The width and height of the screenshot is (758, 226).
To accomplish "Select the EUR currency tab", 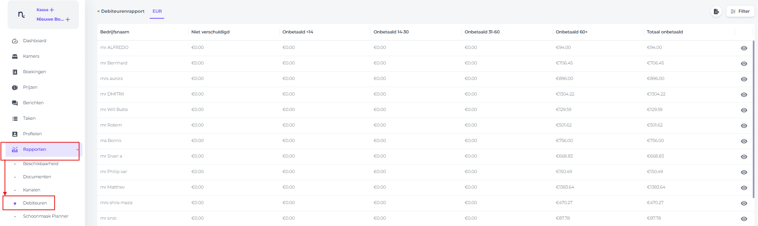I will tap(157, 11).
